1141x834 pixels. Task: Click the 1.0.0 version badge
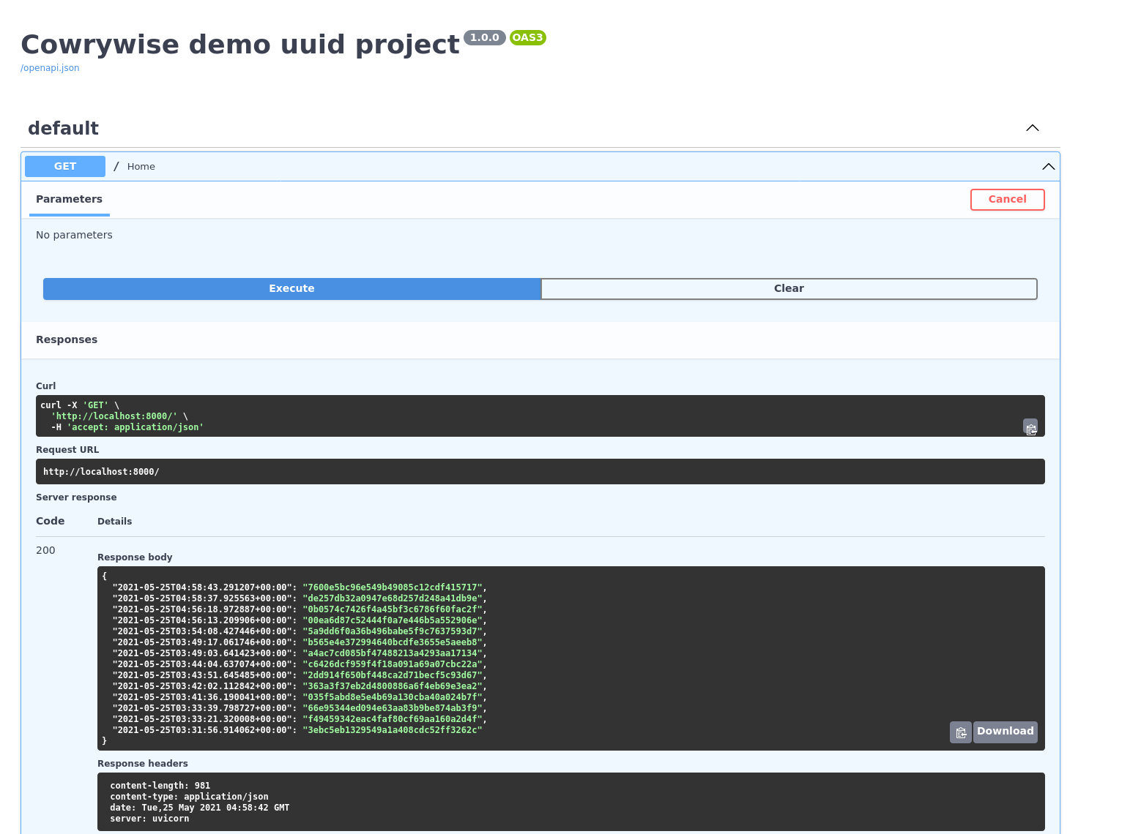click(x=485, y=37)
